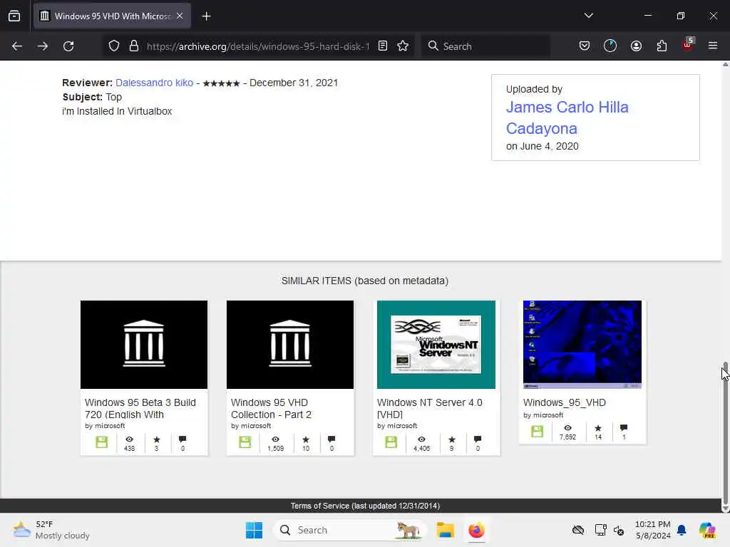The width and height of the screenshot is (730, 547).
Task: Open a new tab with plus button
Action: [x=206, y=16]
